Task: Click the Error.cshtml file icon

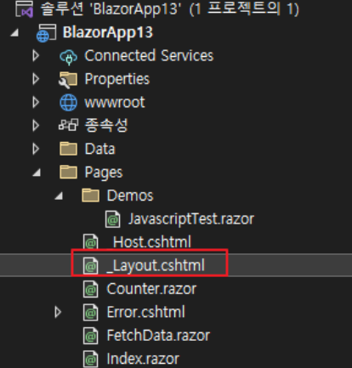Action: (90, 313)
